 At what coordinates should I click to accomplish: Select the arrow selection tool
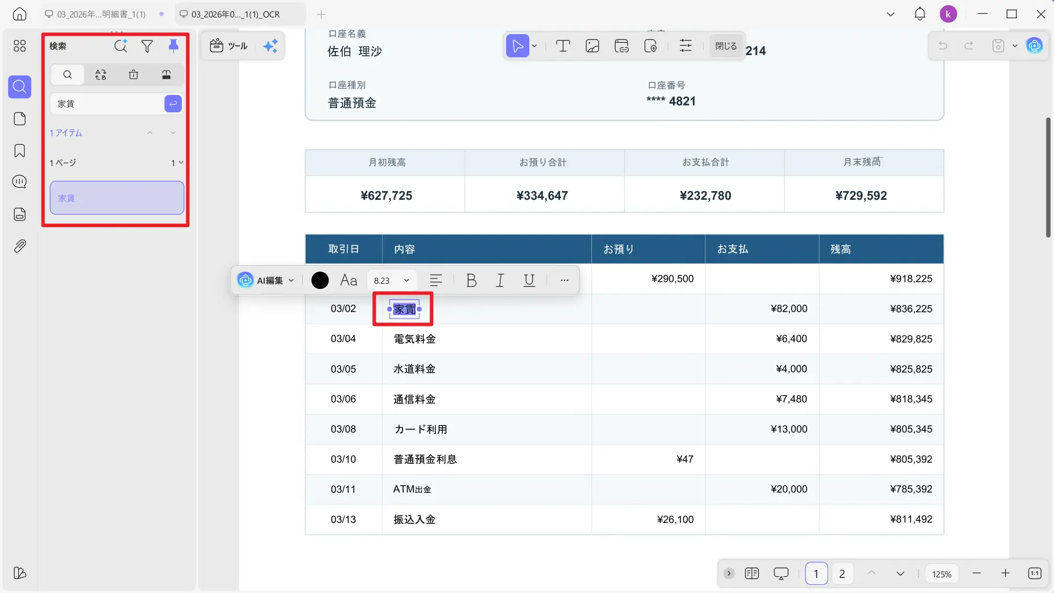point(518,46)
